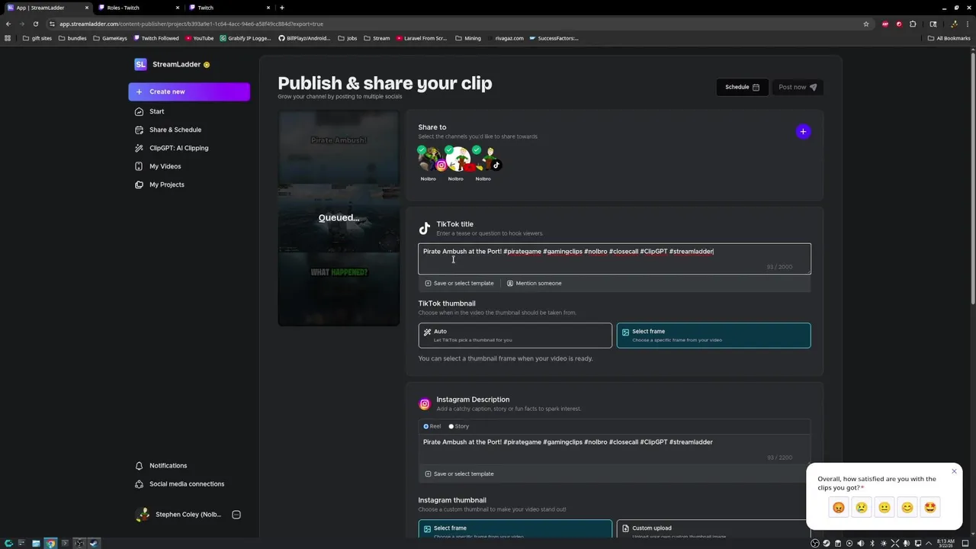Click the OBS icon in system tray
This screenshot has height=549, width=976.
(815, 543)
